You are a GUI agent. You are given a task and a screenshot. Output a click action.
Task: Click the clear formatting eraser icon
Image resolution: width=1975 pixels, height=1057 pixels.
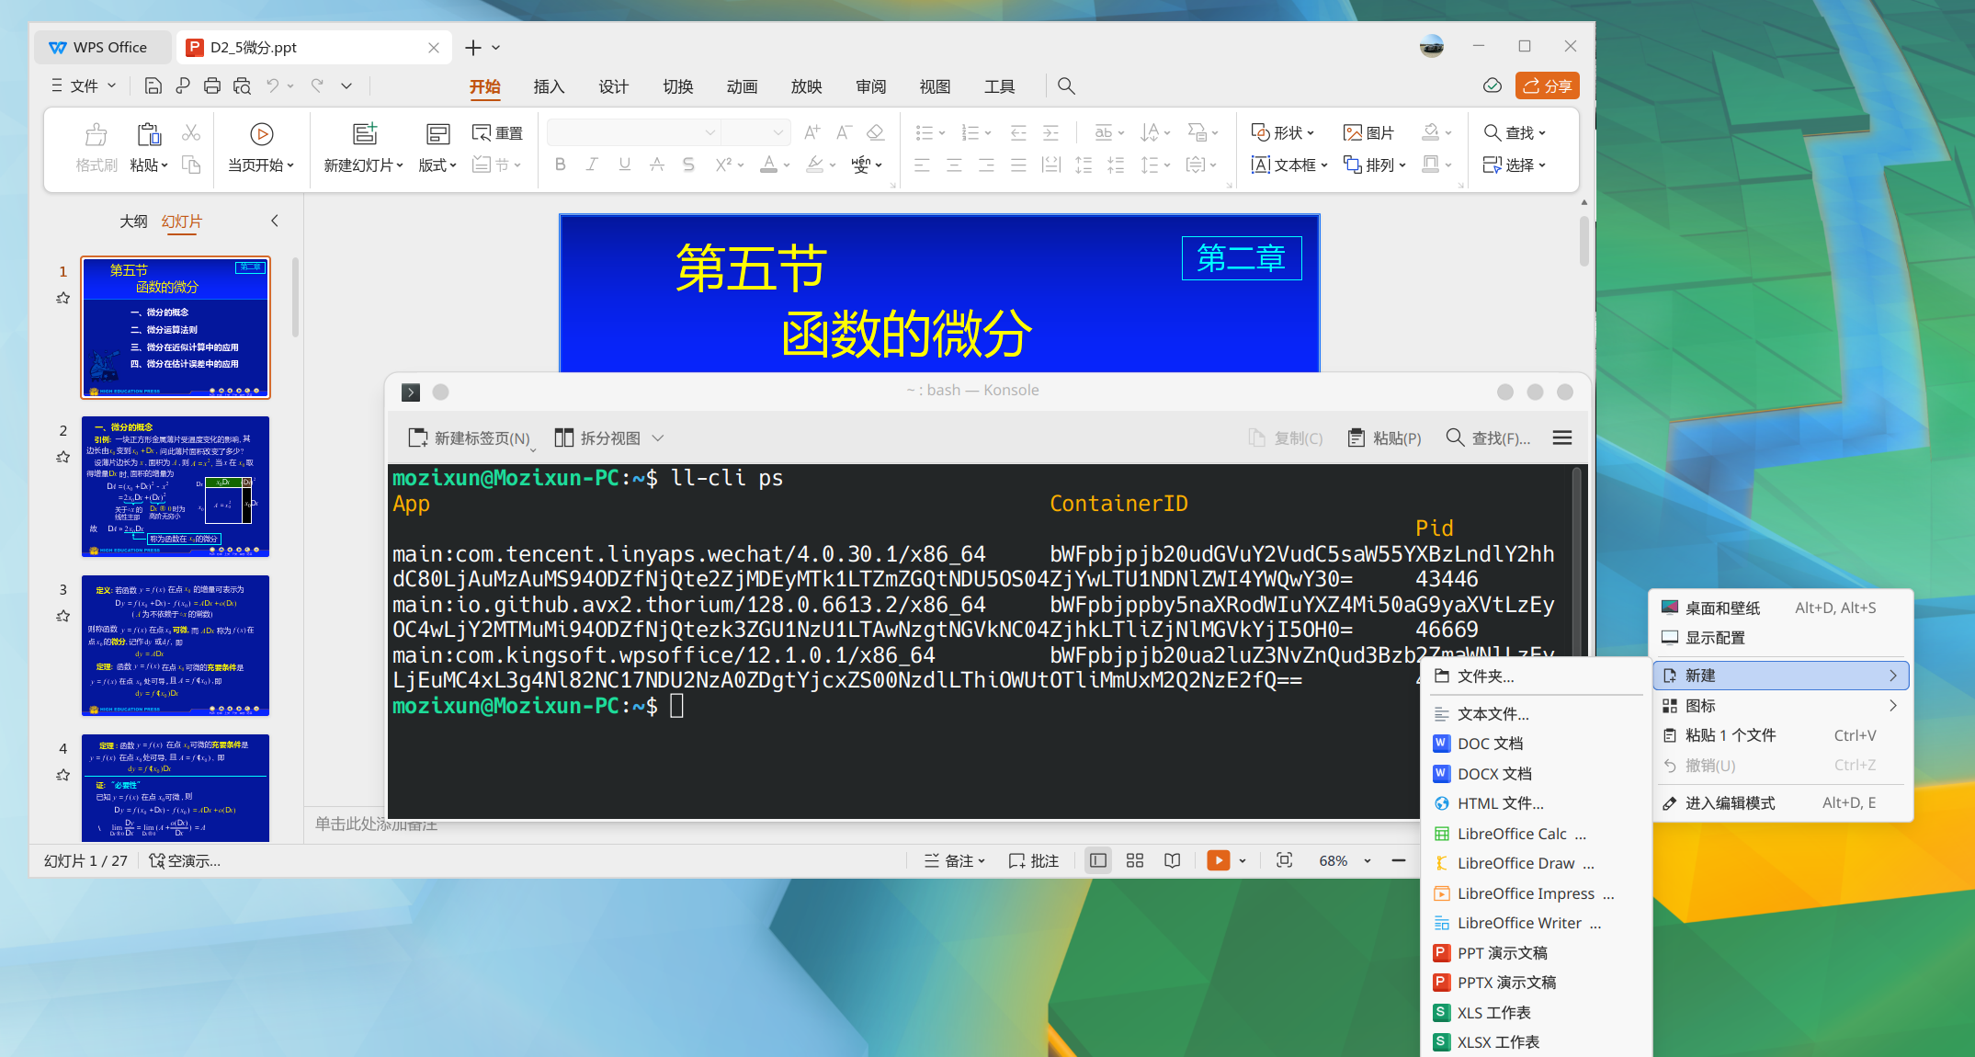[x=876, y=132]
